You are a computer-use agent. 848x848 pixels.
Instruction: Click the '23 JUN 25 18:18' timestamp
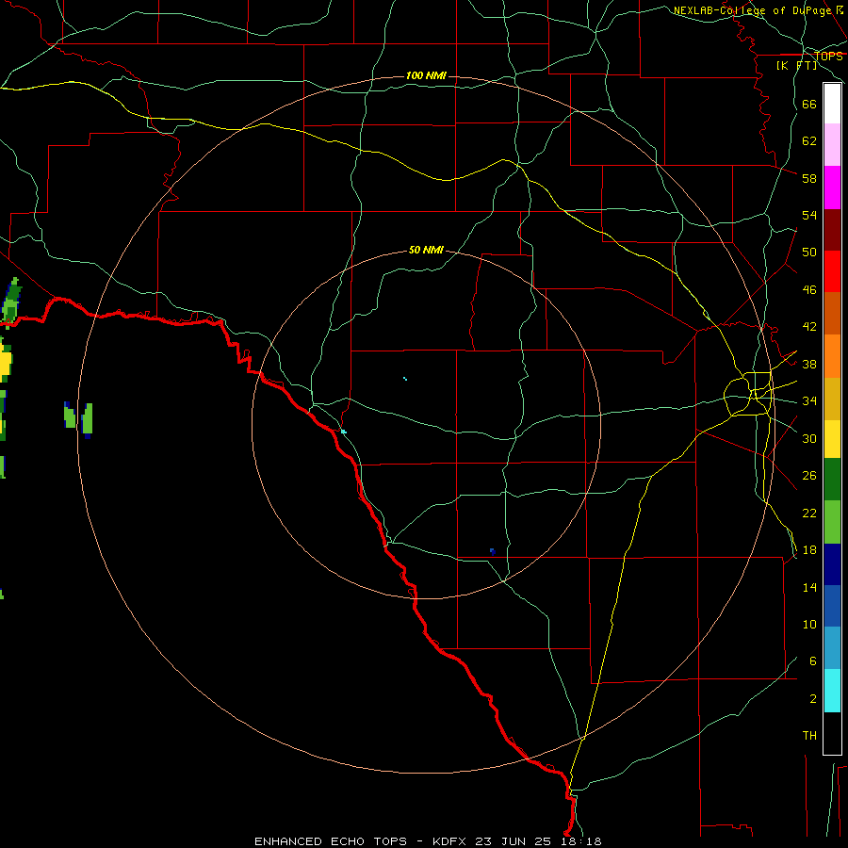538,841
